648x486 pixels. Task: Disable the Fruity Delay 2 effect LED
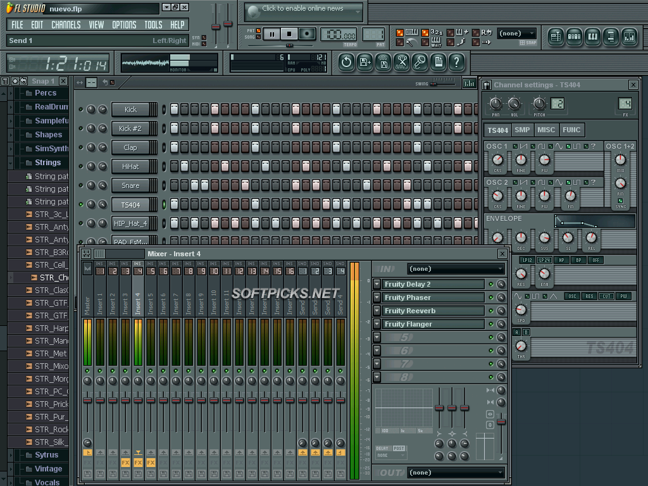click(491, 284)
